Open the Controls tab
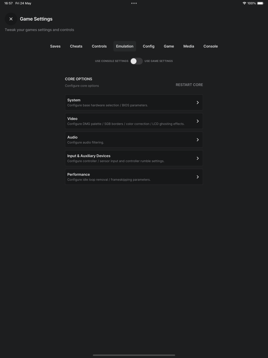Screen dimensions: 268x358 pyautogui.click(x=99, y=46)
